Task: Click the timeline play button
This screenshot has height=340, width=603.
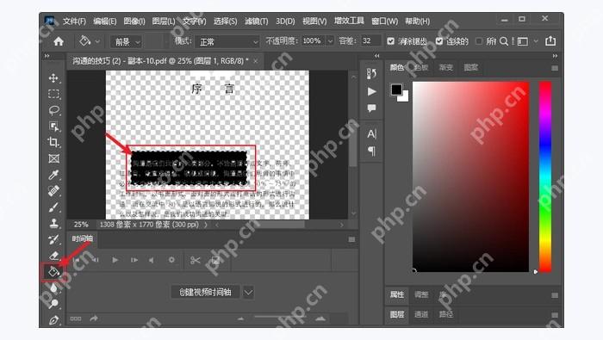Action: (115, 260)
